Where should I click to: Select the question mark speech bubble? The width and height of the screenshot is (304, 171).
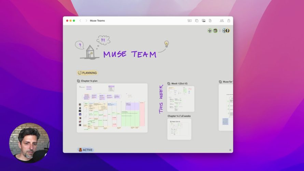coord(80,45)
